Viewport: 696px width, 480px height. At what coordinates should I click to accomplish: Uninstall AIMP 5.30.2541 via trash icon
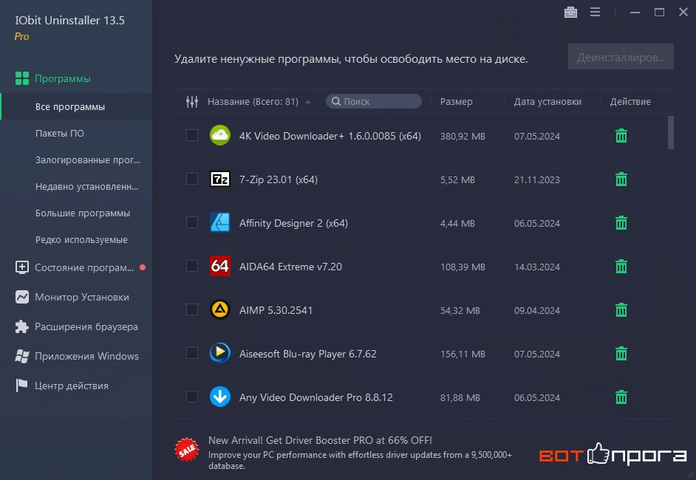(621, 309)
